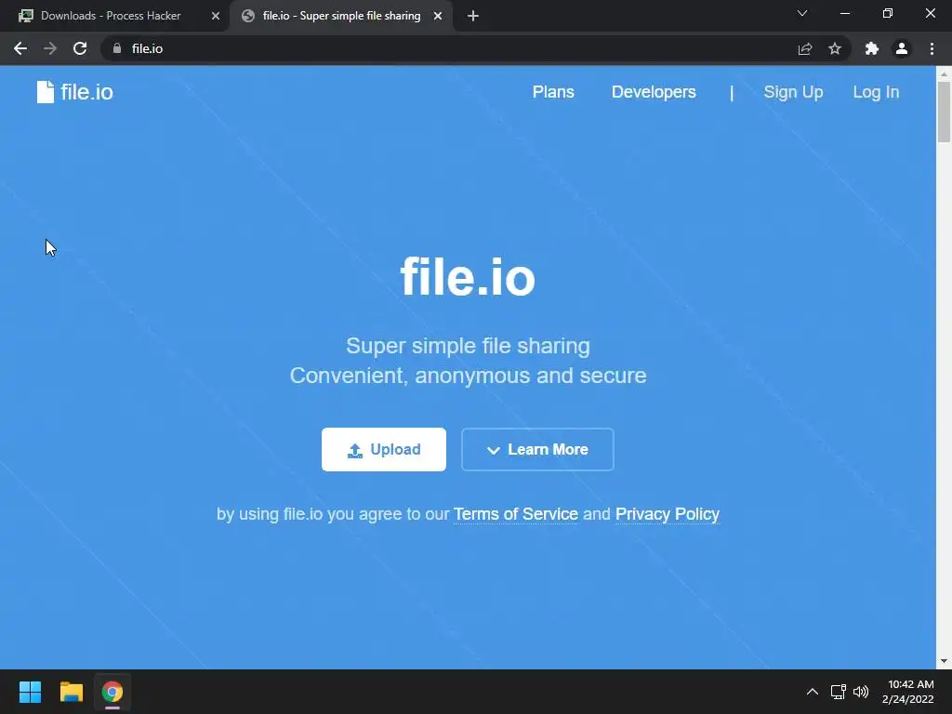Click the browser forward arrow
952x714 pixels.
point(50,48)
